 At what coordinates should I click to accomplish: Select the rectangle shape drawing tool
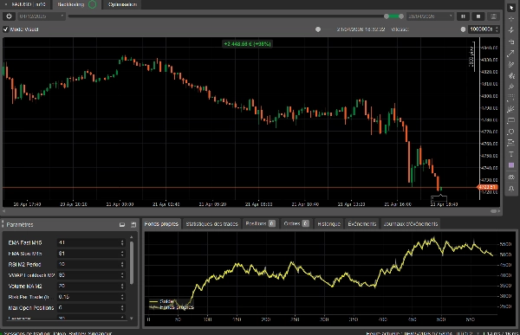tap(511, 120)
